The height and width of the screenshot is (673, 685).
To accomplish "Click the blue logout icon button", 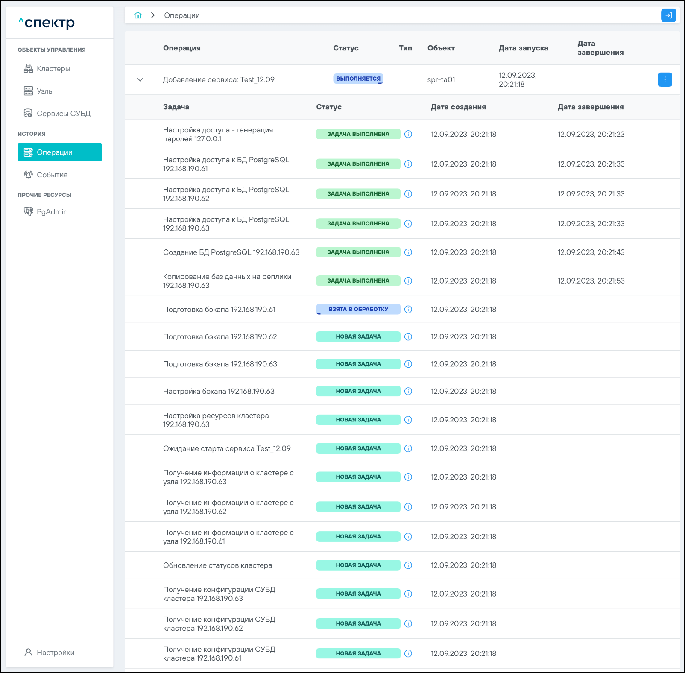I will tap(668, 15).
